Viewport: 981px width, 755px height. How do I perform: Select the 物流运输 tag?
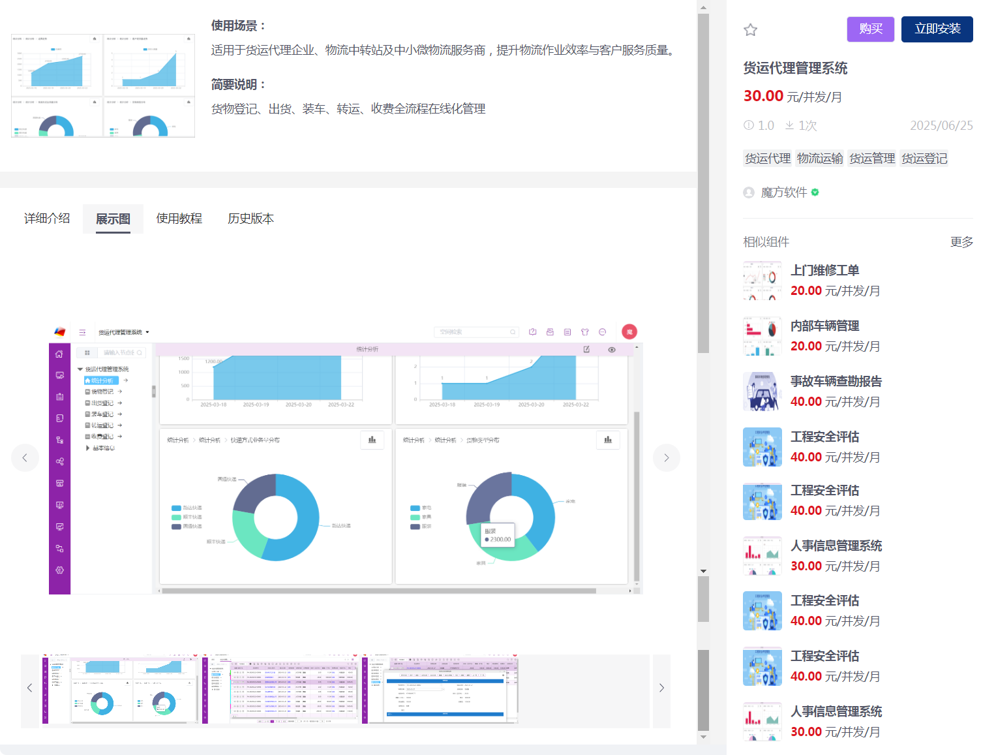820,159
